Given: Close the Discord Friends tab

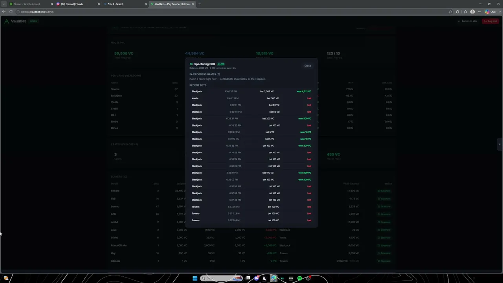Looking at the screenshot, I should (99, 4).
